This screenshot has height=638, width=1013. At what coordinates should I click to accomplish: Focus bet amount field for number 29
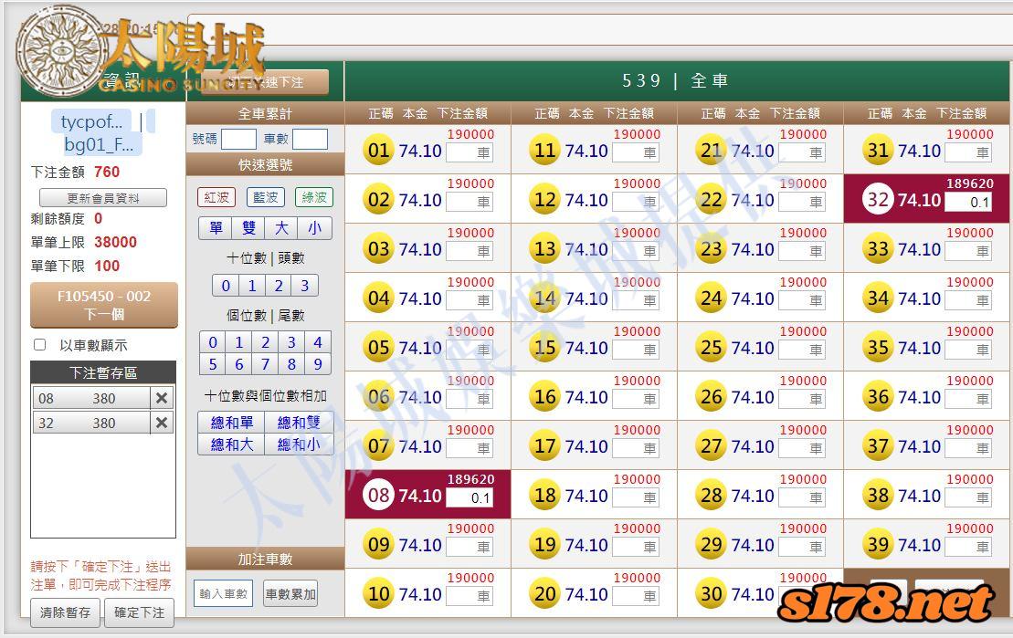pyautogui.click(x=802, y=548)
